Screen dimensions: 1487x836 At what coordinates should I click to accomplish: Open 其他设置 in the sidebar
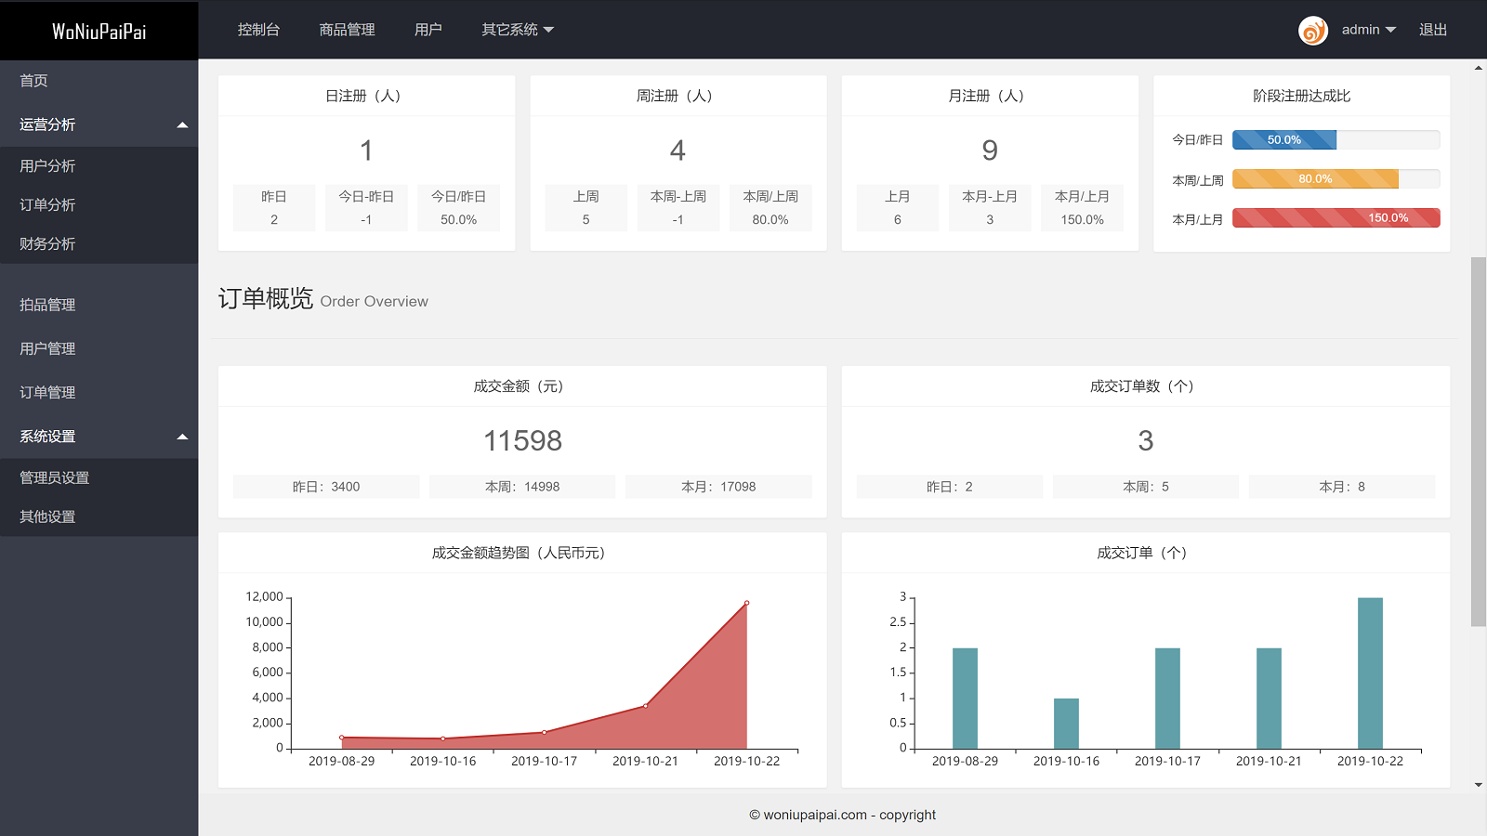(x=99, y=516)
